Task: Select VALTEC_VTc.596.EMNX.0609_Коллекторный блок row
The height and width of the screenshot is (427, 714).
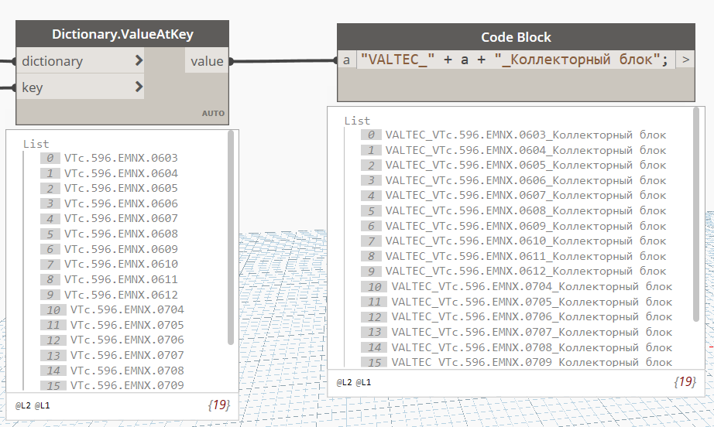Action: pos(526,226)
